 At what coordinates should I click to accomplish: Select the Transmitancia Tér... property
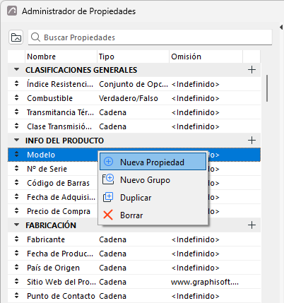coord(60,112)
